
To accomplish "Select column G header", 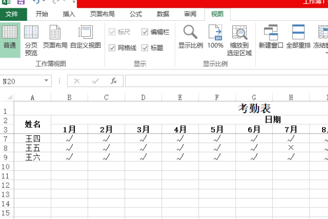I will click(254, 97).
